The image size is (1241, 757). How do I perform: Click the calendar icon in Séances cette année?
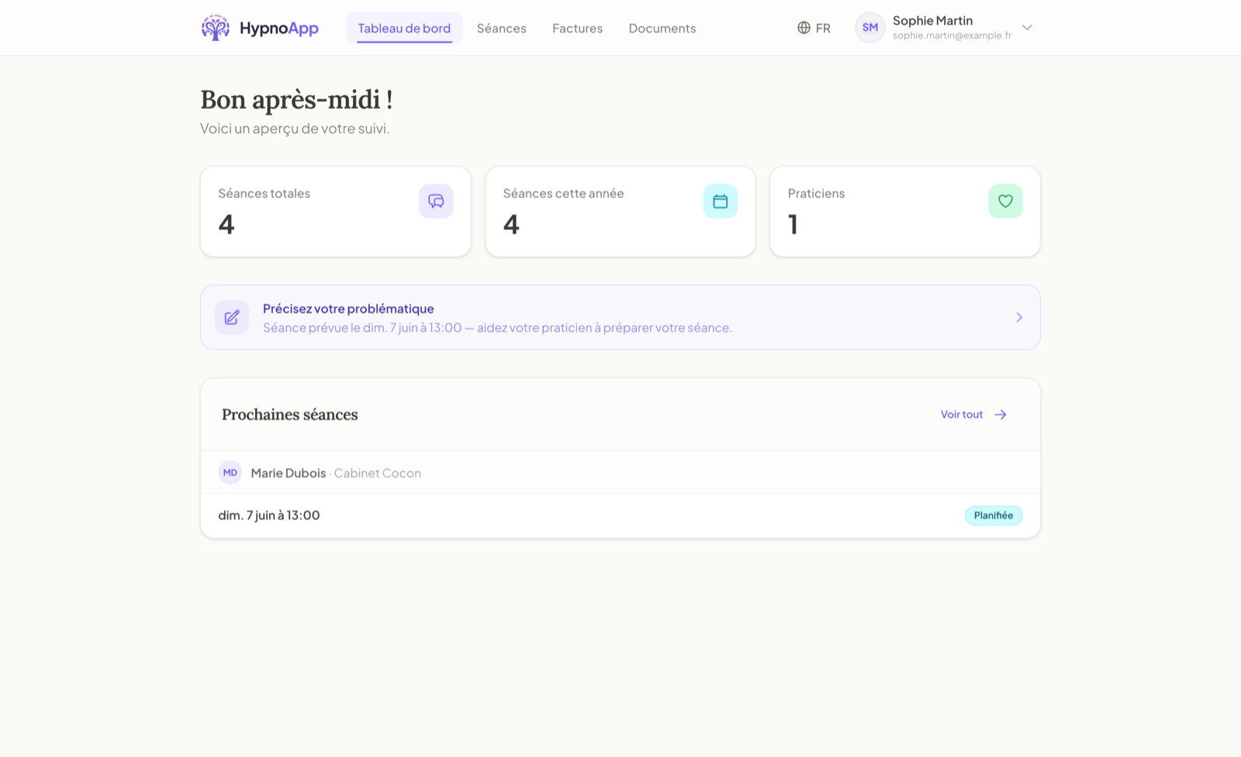pos(721,201)
